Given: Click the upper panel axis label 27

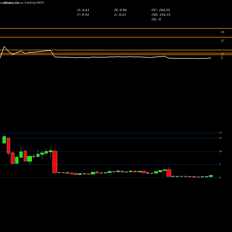Looking at the screenshot, I should tap(222, 41).
